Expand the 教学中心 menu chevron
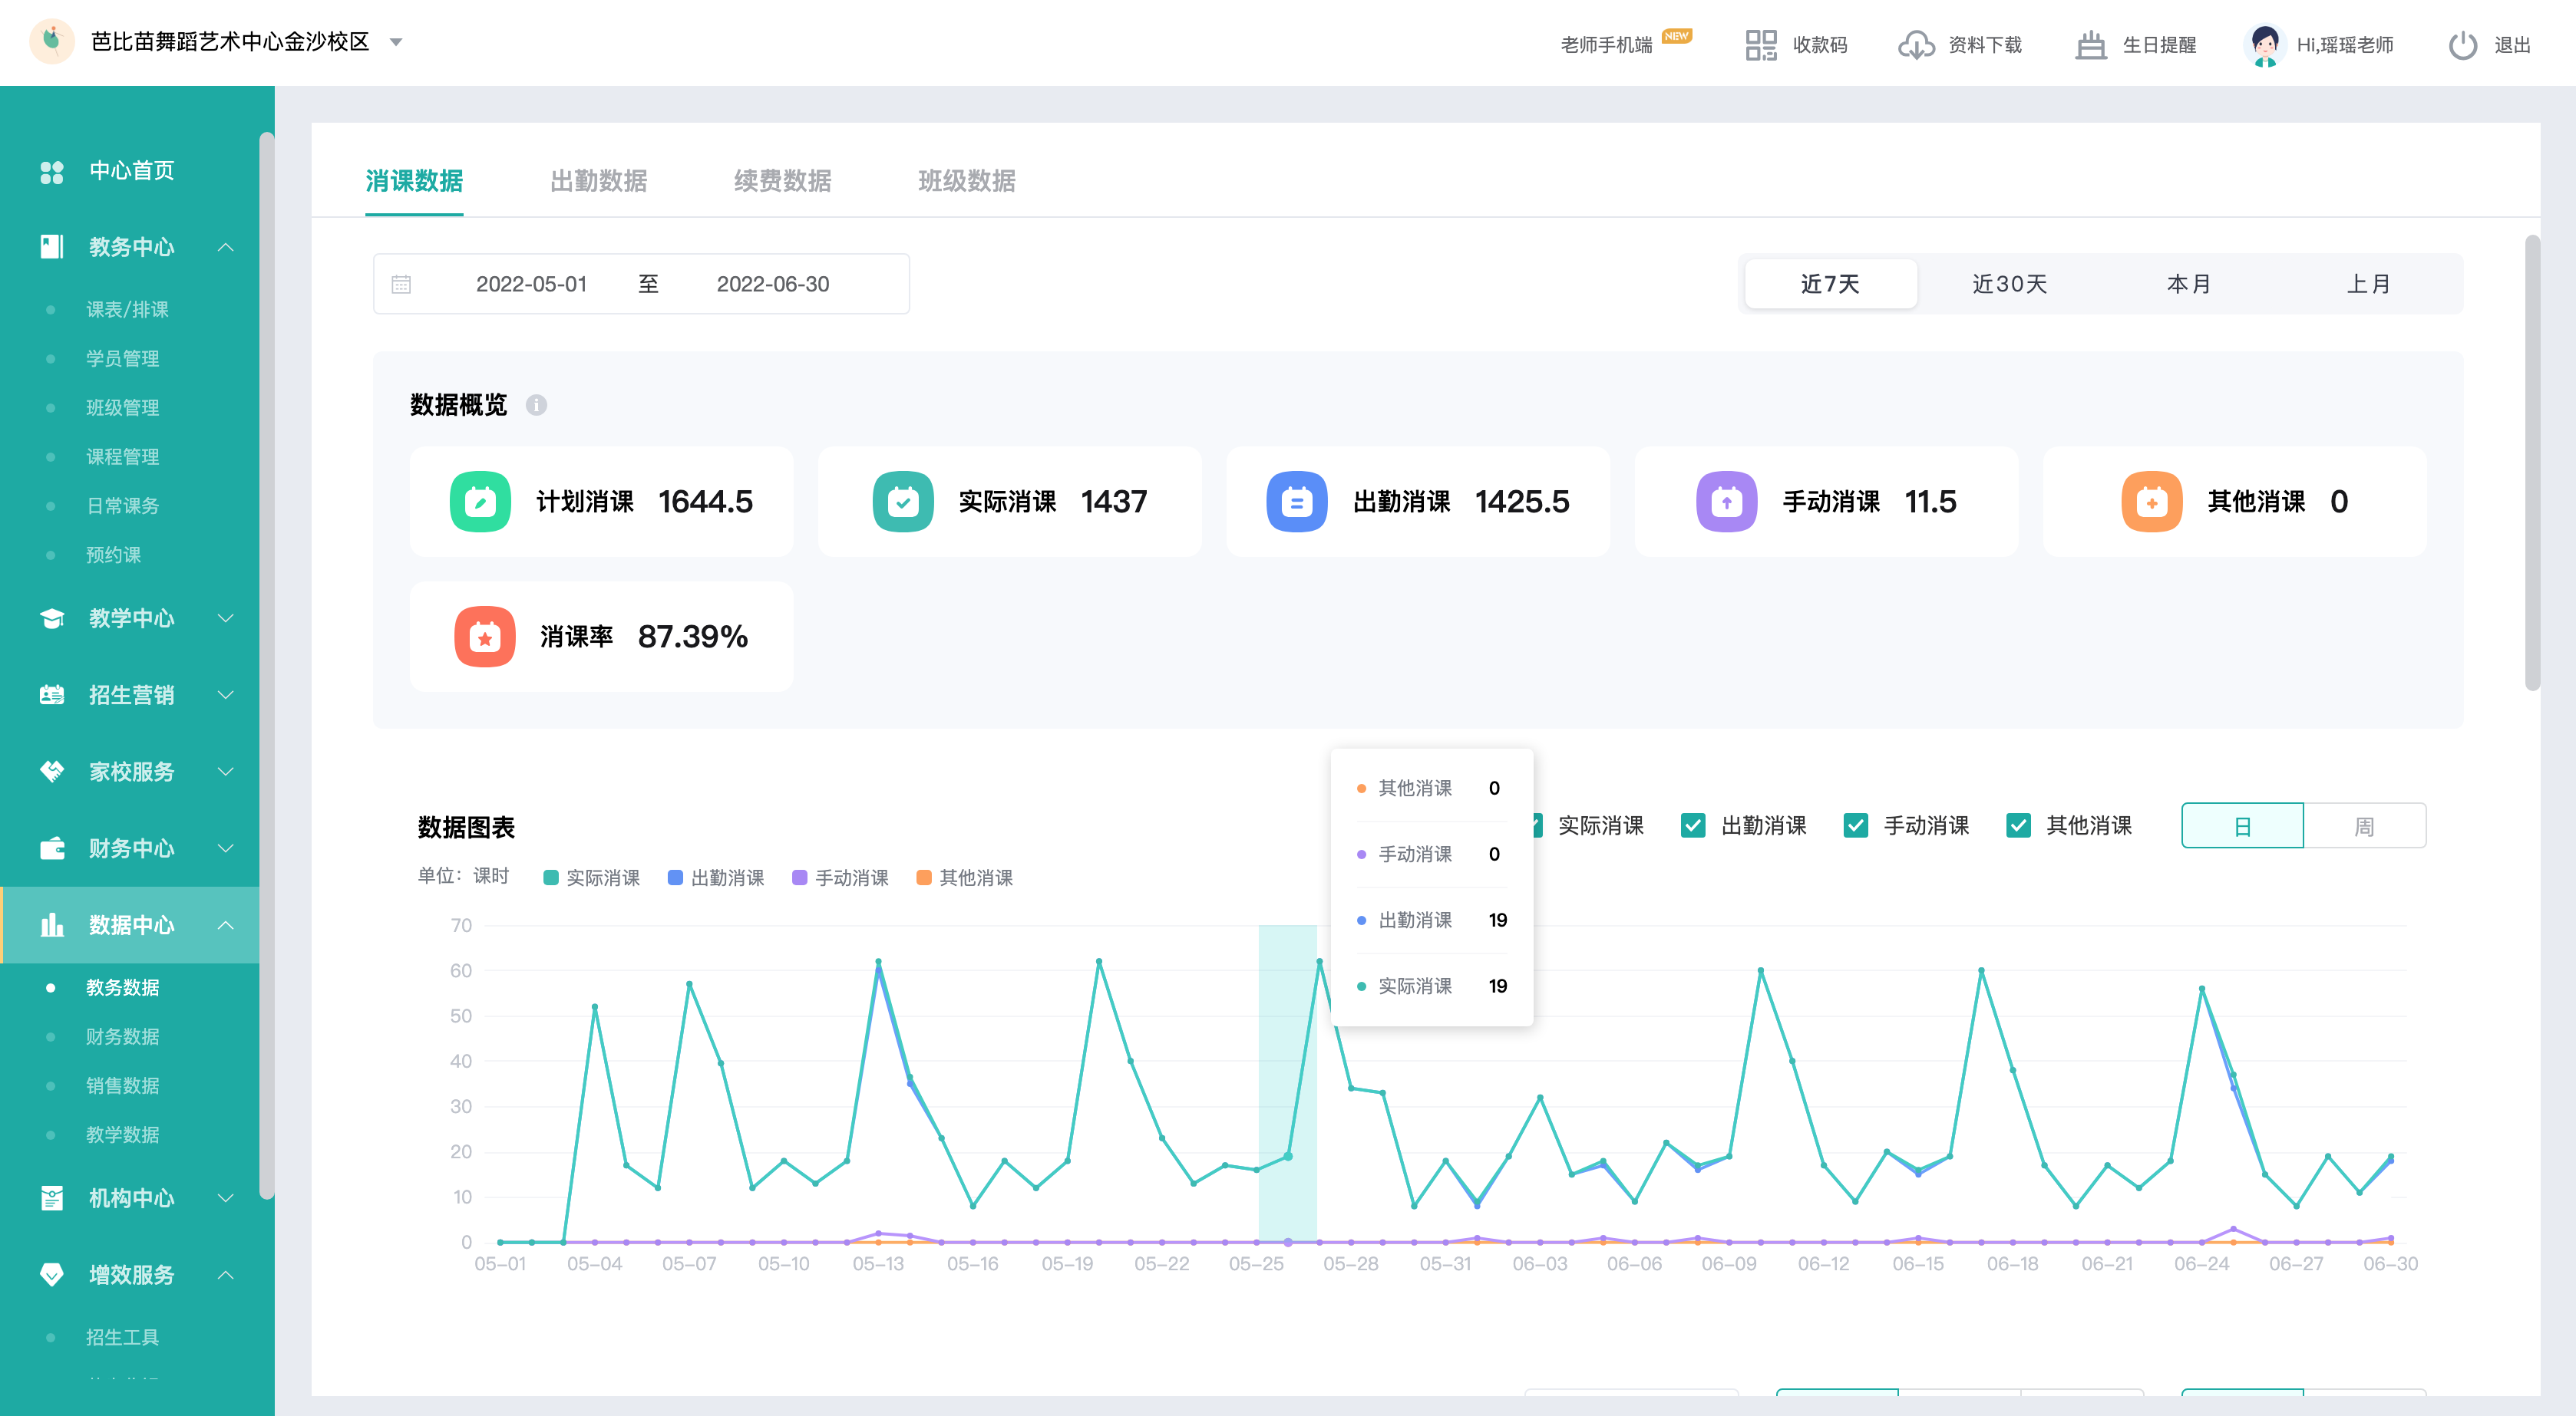2576x1416 pixels. coord(226,618)
